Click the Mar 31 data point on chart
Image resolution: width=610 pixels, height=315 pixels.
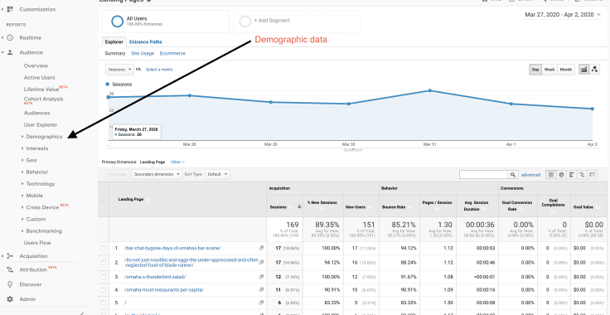(430, 90)
